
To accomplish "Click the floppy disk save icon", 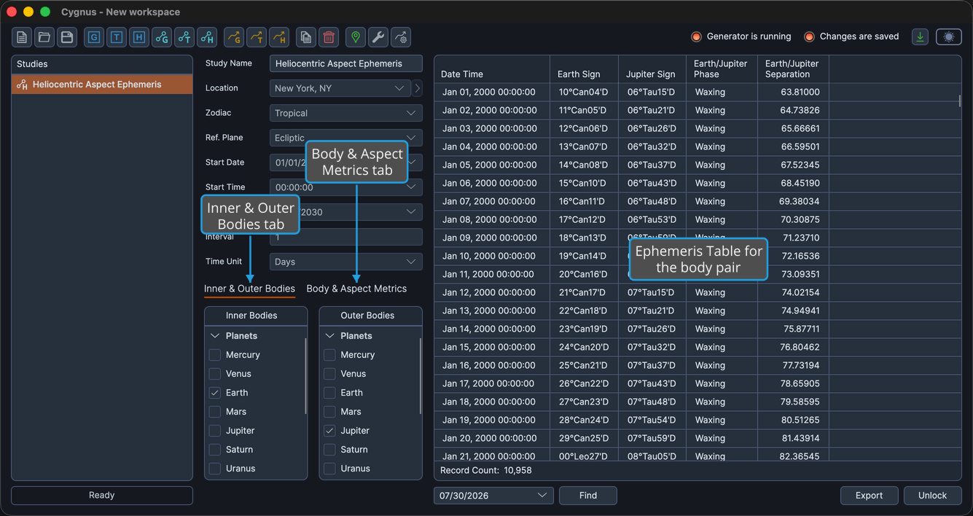I will point(67,37).
